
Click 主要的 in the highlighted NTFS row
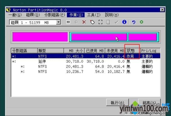[x=147, y=56]
